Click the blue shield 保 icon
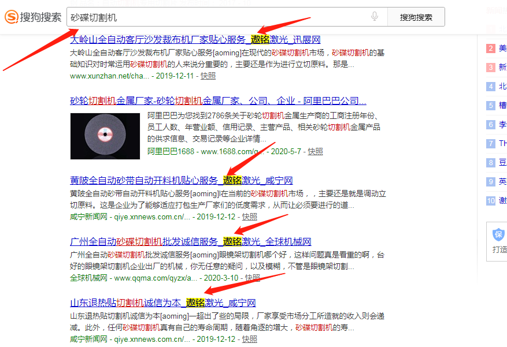 click(x=498, y=234)
